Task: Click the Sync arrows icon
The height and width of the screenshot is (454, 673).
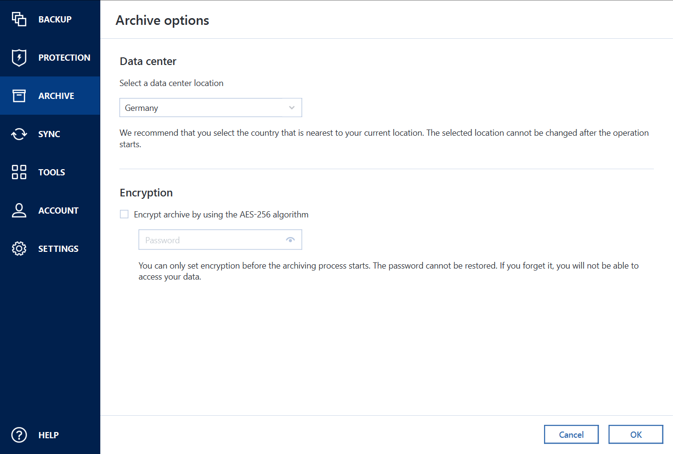Action: (x=19, y=134)
